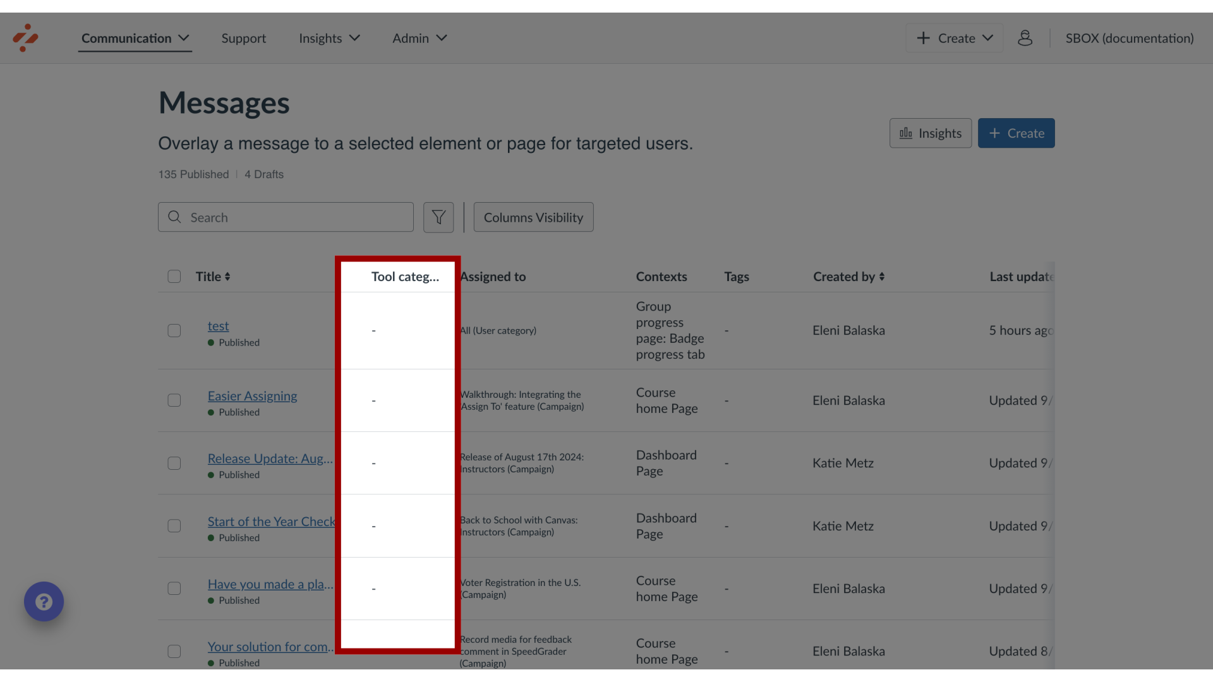Toggle the select all checkbox header
This screenshot has width=1213, height=682.
point(174,277)
